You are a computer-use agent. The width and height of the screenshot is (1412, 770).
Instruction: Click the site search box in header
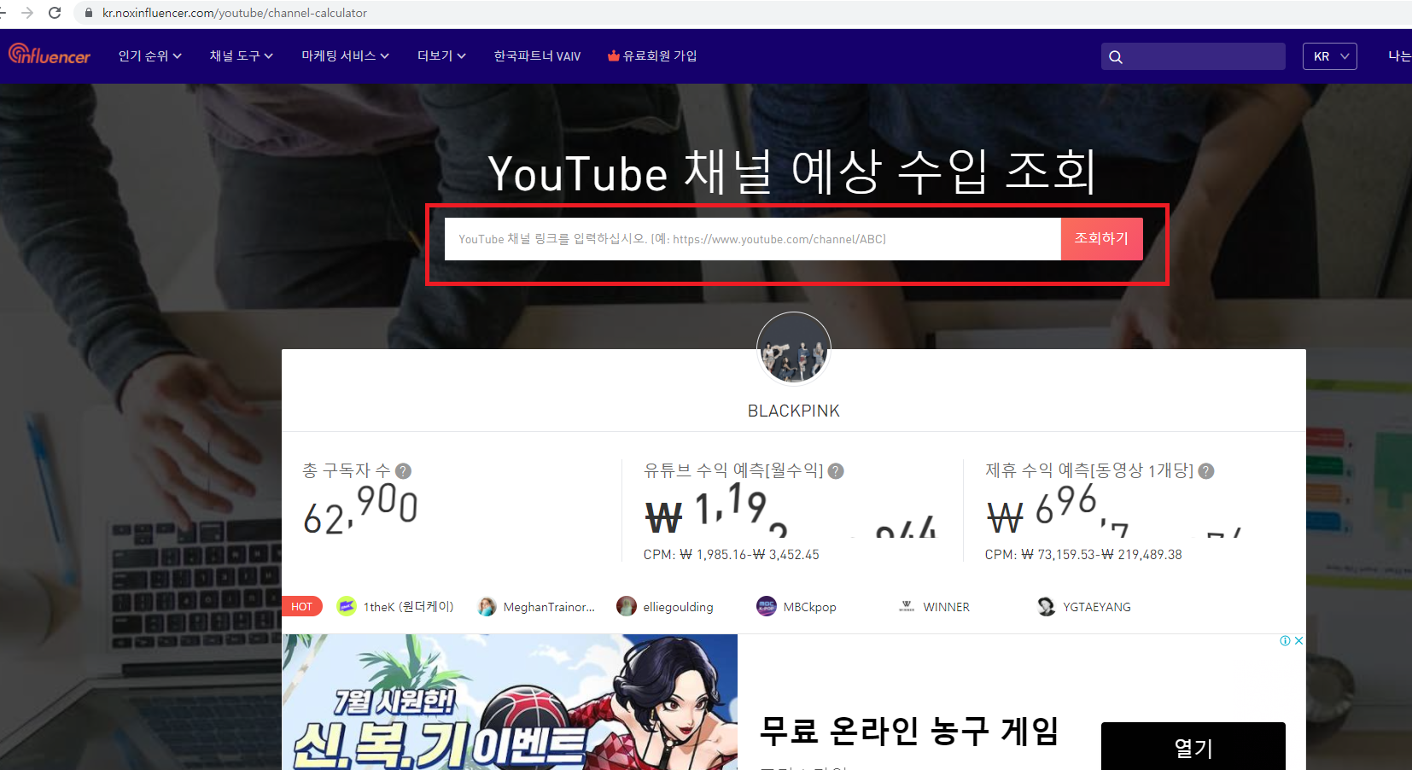click(1193, 56)
